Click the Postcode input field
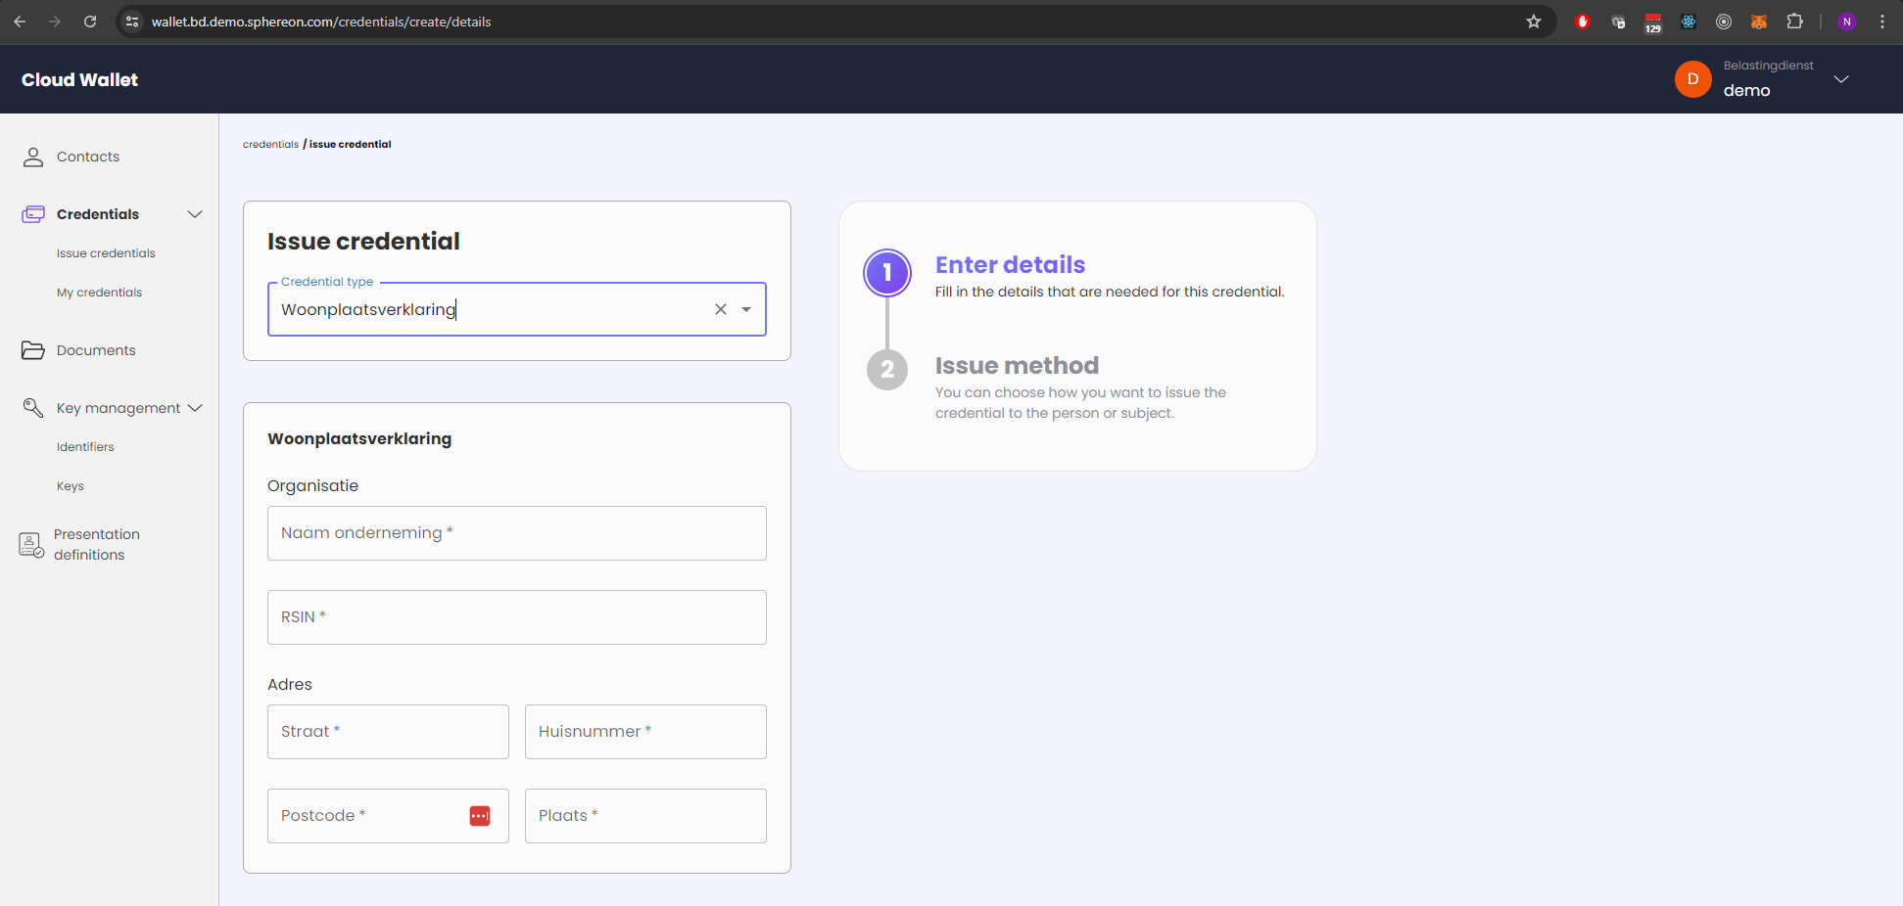1903x906 pixels. pos(388,816)
